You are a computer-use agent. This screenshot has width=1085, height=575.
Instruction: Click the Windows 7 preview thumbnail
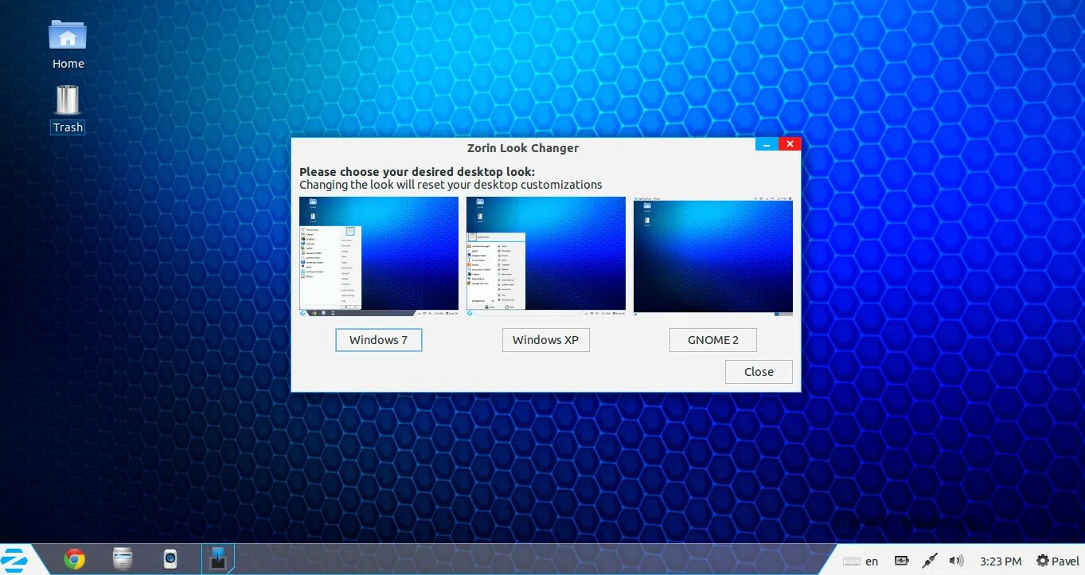(x=379, y=256)
